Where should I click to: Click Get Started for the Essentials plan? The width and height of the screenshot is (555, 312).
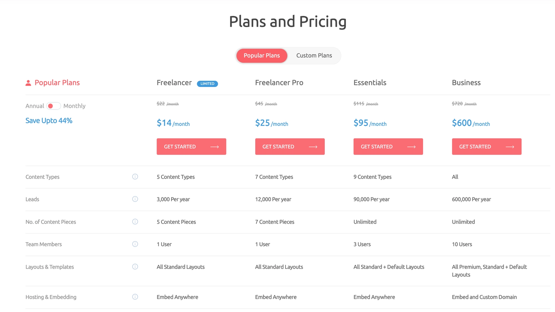(388, 146)
